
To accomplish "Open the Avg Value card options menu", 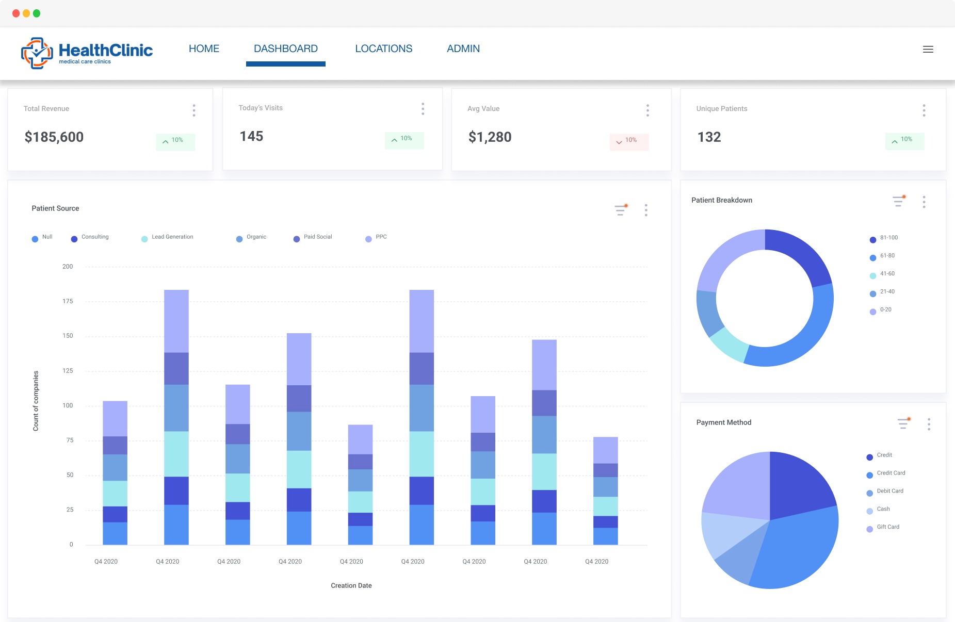I will pyautogui.click(x=648, y=110).
